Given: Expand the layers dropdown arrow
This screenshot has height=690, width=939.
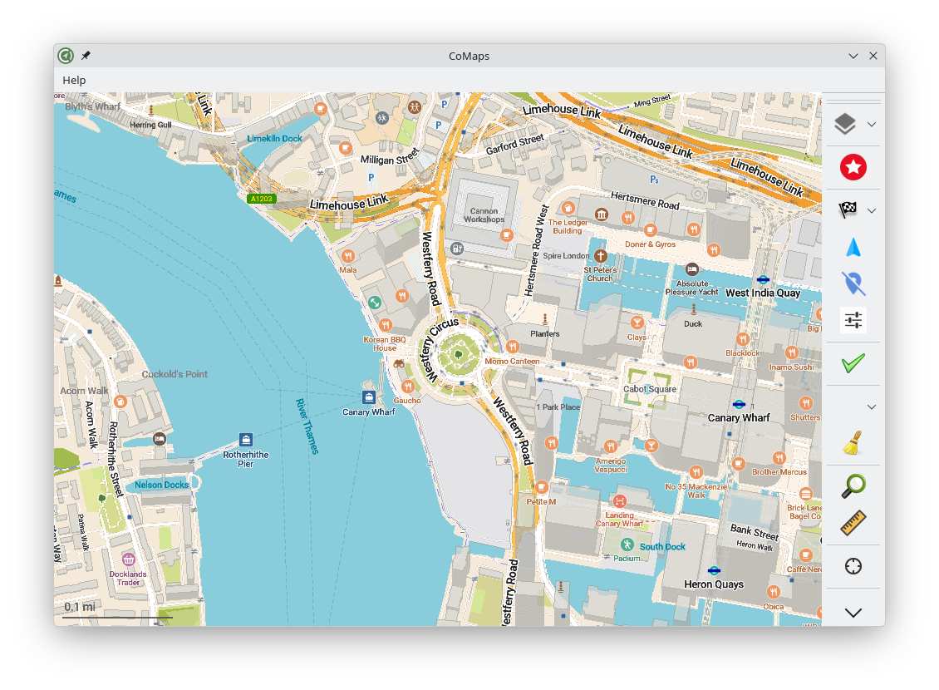Looking at the screenshot, I should (872, 125).
